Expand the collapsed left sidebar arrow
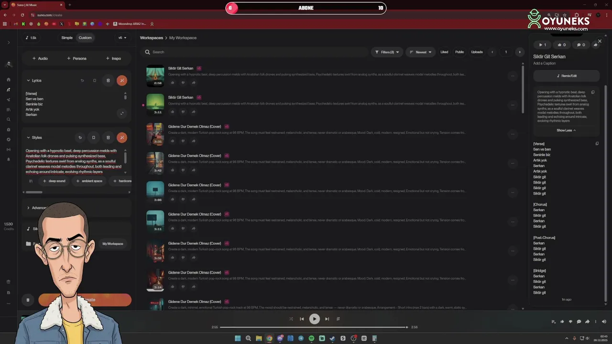Viewport: 612px width, 344px height. tap(9, 43)
